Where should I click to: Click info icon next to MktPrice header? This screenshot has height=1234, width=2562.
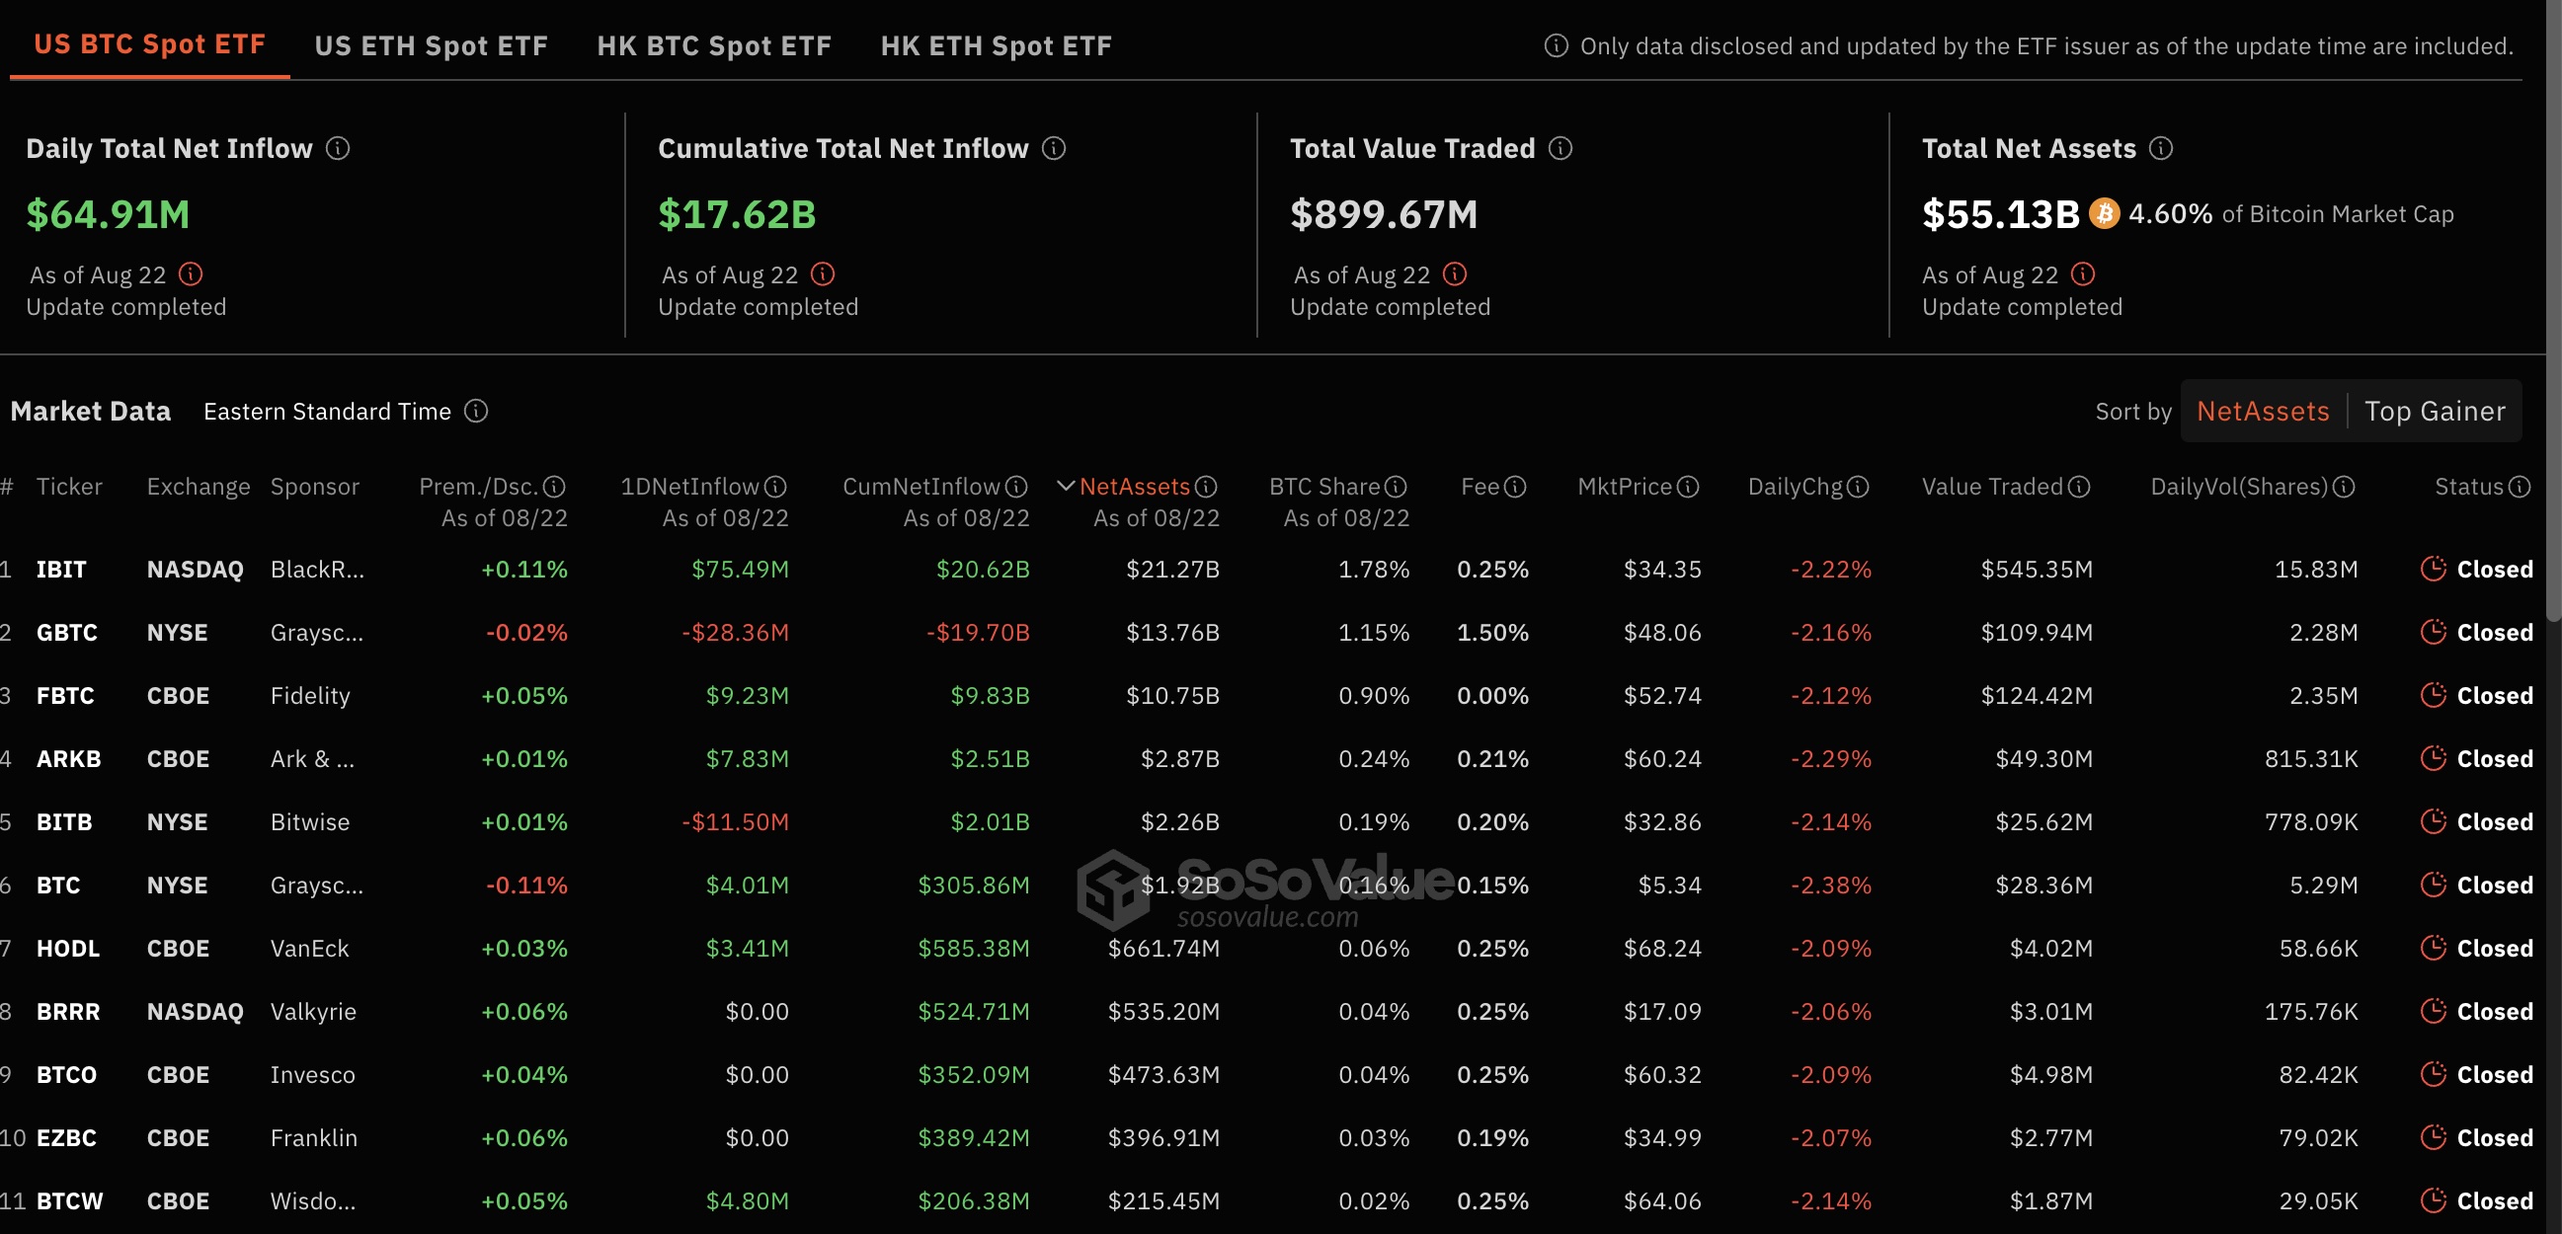pyautogui.click(x=1688, y=487)
